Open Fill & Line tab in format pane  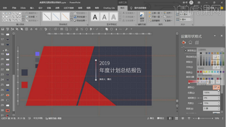[183, 43]
